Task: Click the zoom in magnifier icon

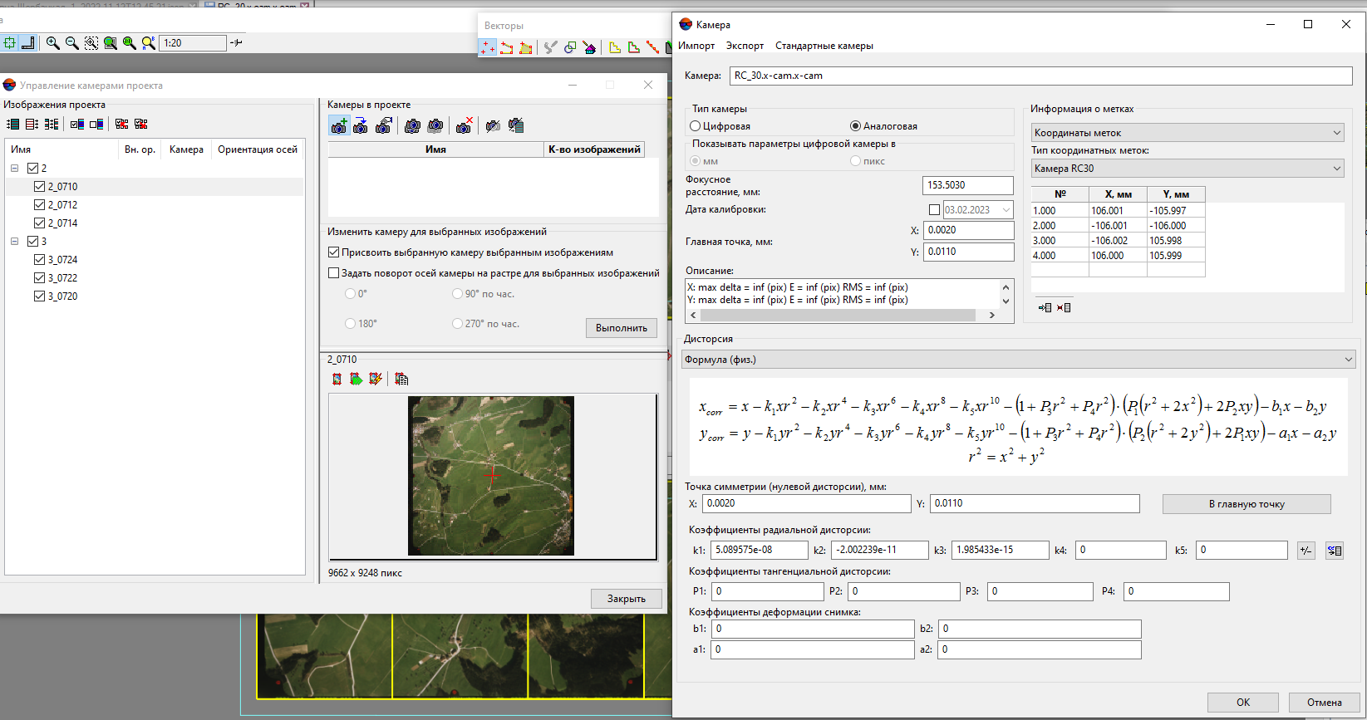Action: click(53, 43)
